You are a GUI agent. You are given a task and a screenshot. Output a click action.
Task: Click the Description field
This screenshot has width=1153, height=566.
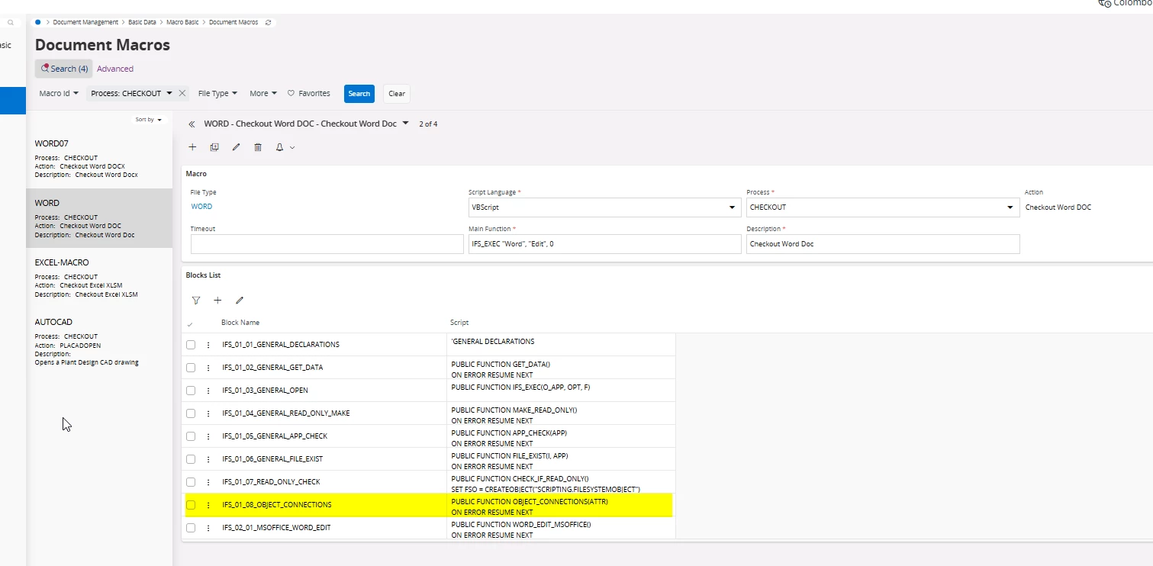[883, 244]
